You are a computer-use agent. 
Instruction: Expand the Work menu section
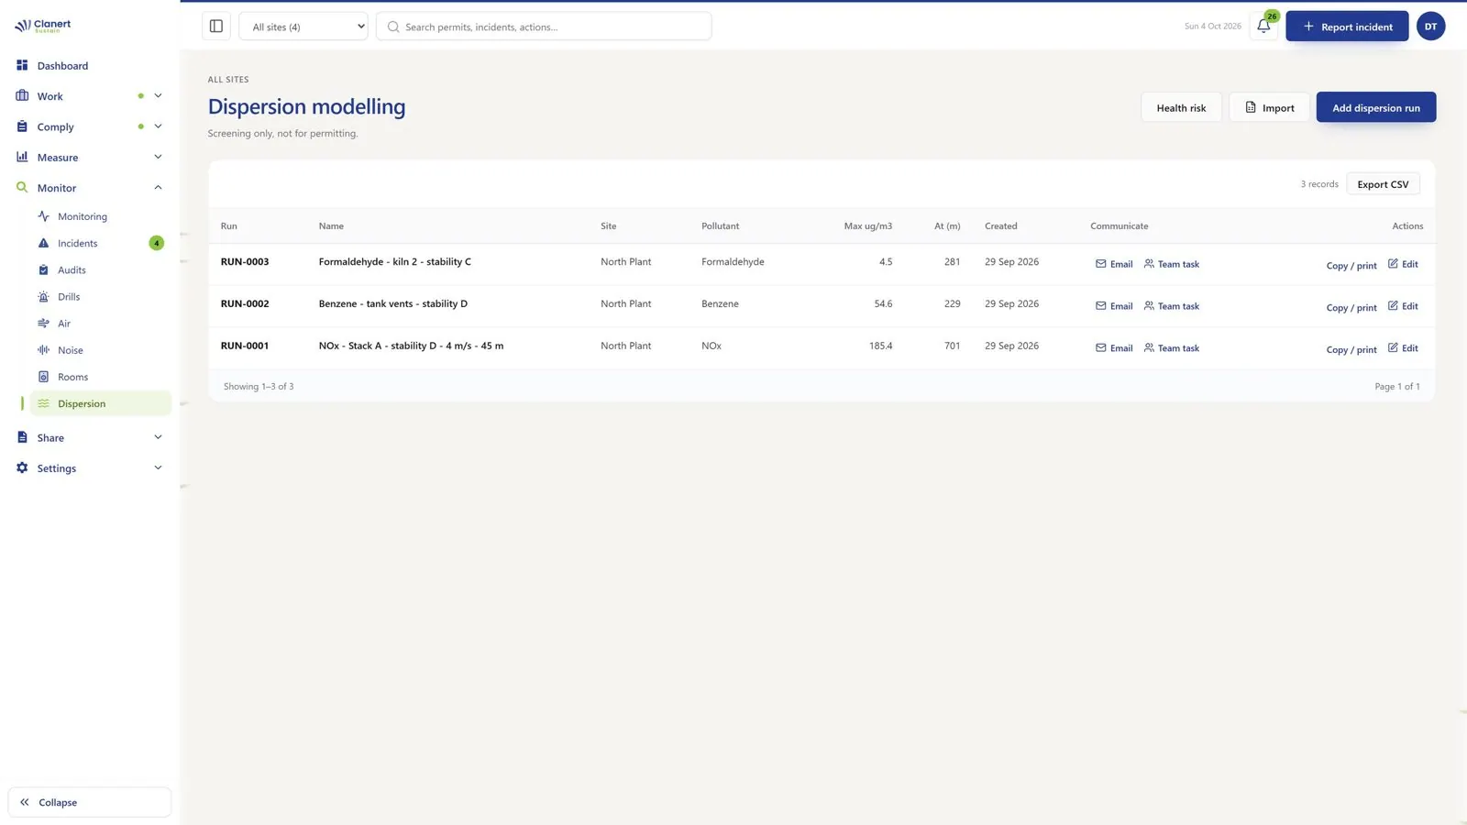[x=90, y=96]
